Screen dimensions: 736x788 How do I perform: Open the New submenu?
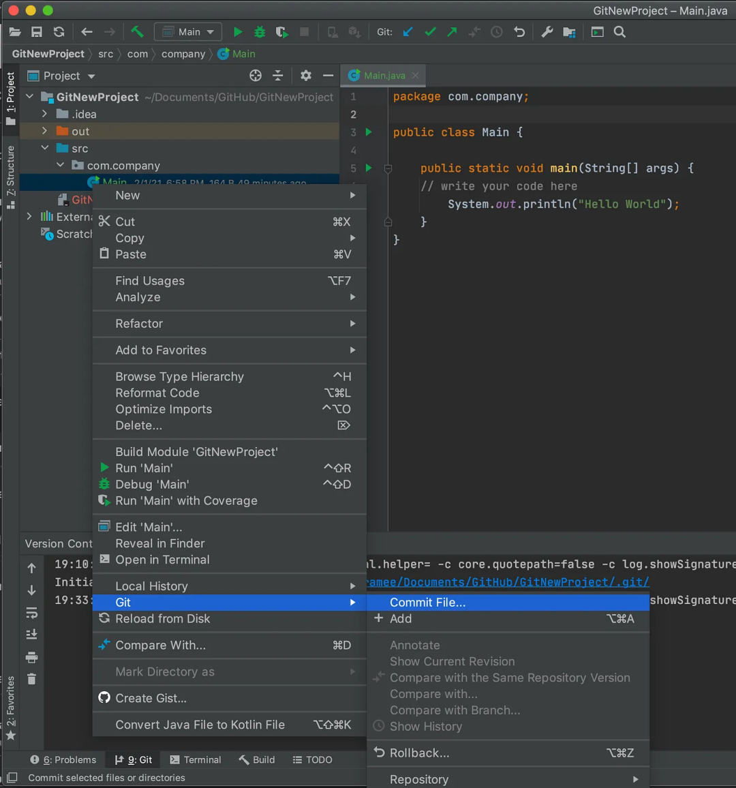230,196
